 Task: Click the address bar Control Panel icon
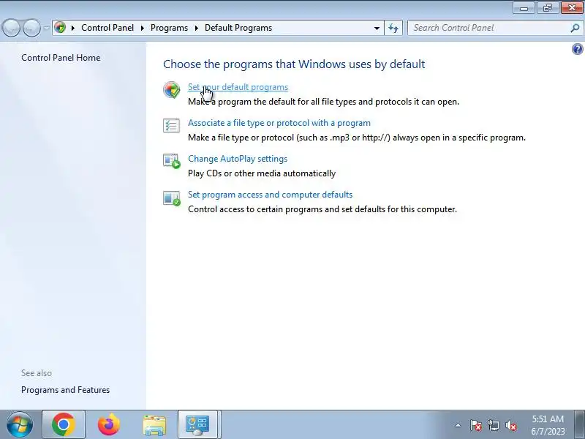pyautogui.click(x=60, y=28)
